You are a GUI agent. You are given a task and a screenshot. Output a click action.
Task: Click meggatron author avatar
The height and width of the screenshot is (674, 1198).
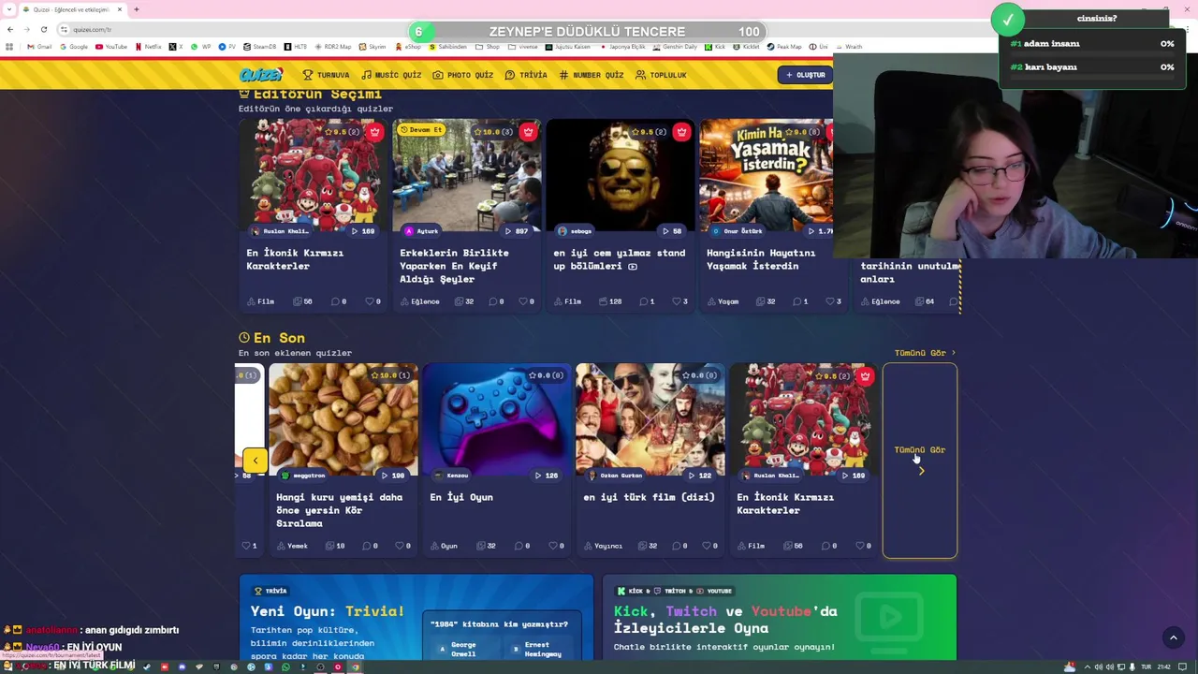click(x=285, y=476)
